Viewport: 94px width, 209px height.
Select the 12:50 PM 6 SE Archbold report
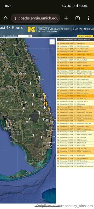coord(75,143)
